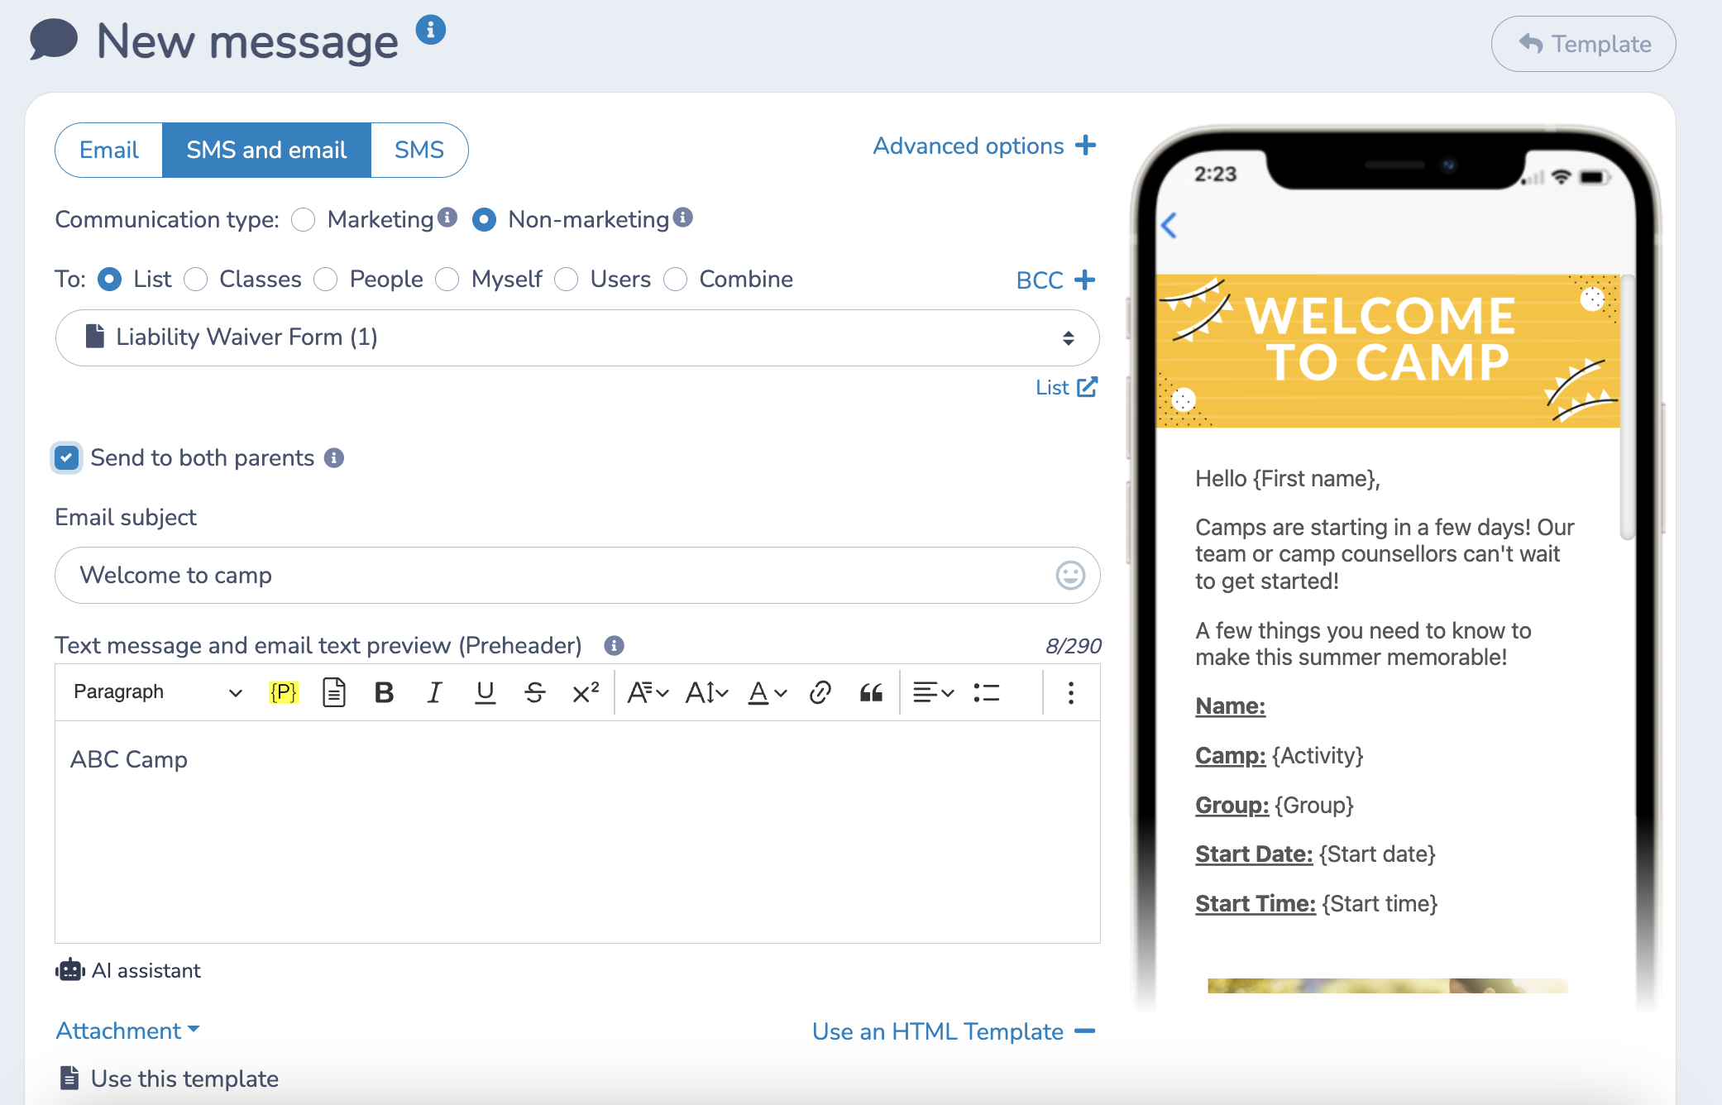
Task: Insert a block quote
Action: 872,693
